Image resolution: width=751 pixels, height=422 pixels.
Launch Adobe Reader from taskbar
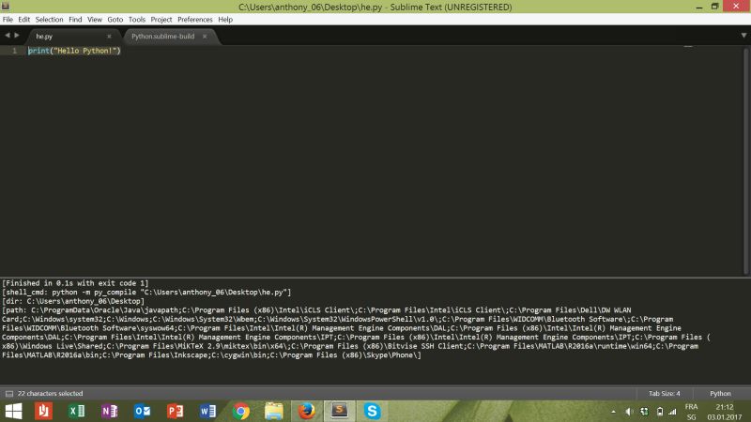coord(43,411)
